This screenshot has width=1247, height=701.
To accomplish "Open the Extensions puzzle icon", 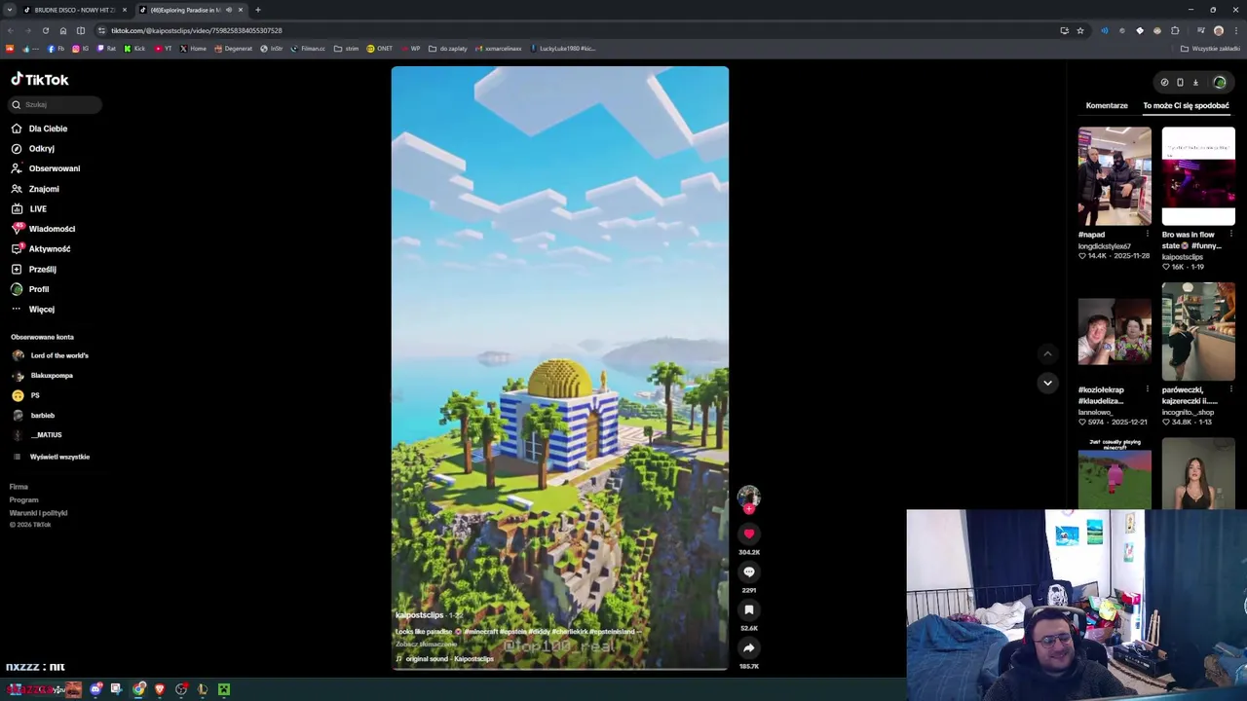I will [1175, 30].
